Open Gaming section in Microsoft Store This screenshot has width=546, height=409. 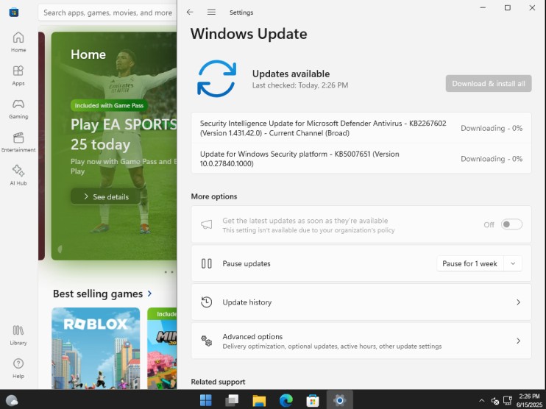coord(18,109)
